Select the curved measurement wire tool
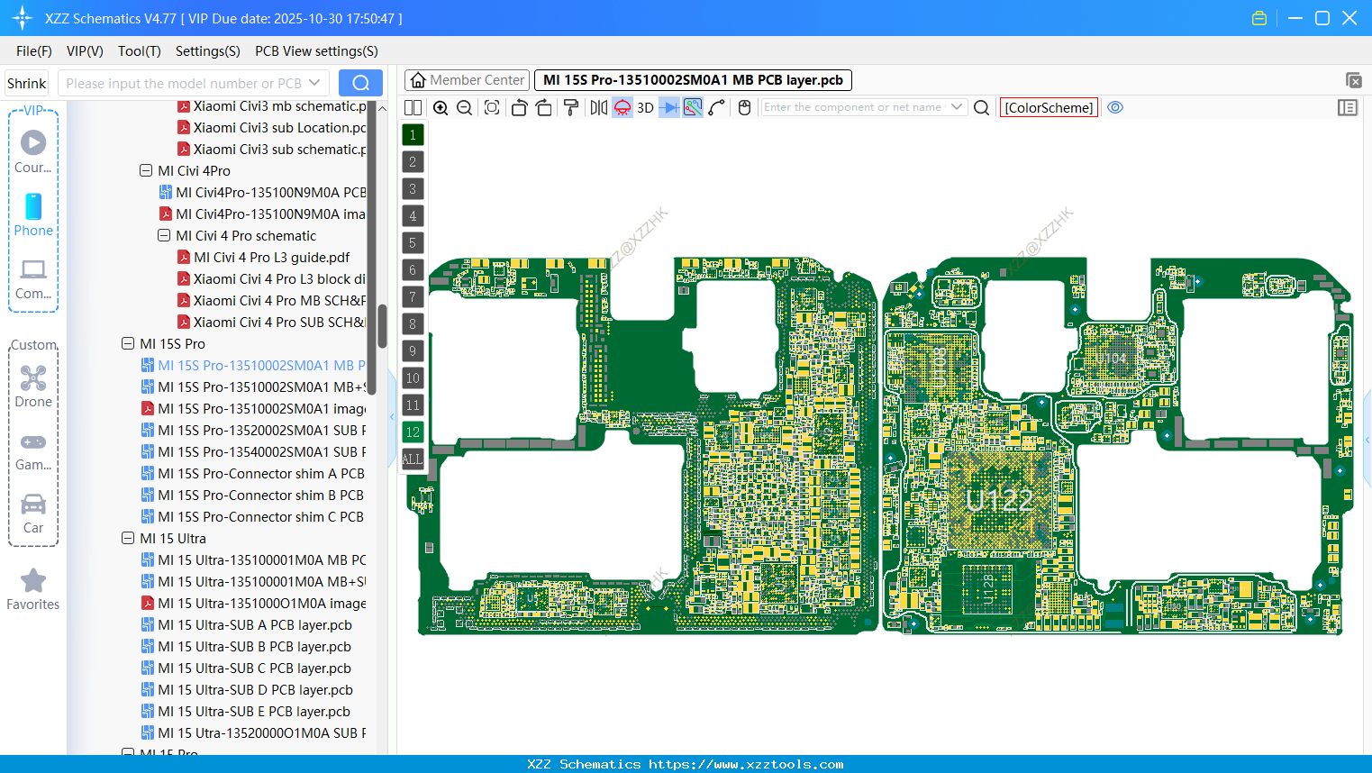 (716, 107)
